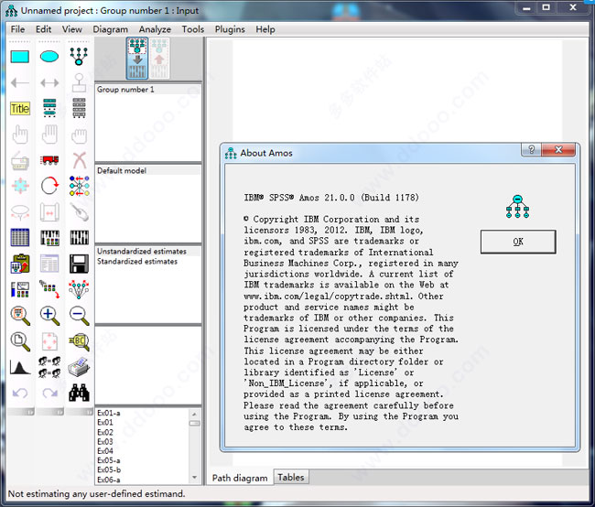Click the Redo arrow tool

click(x=49, y=393)
